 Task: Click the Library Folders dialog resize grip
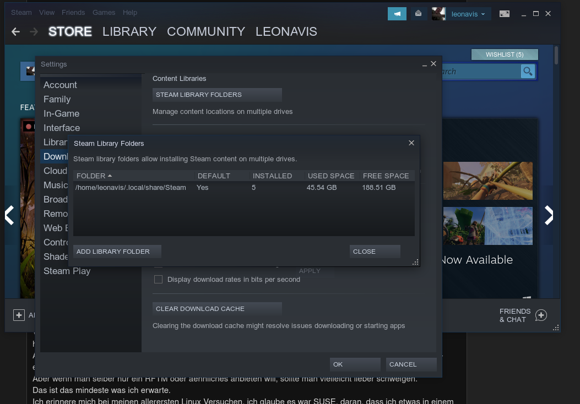pos(416,262)
